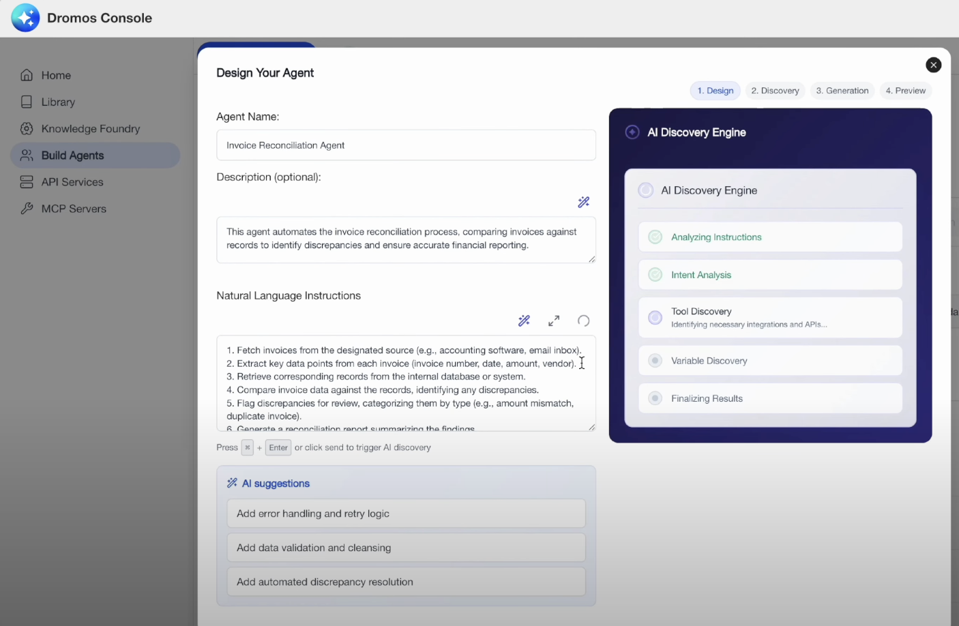Open API Services in the sidebar
959x626 pixels.
(x=72, y=182)
